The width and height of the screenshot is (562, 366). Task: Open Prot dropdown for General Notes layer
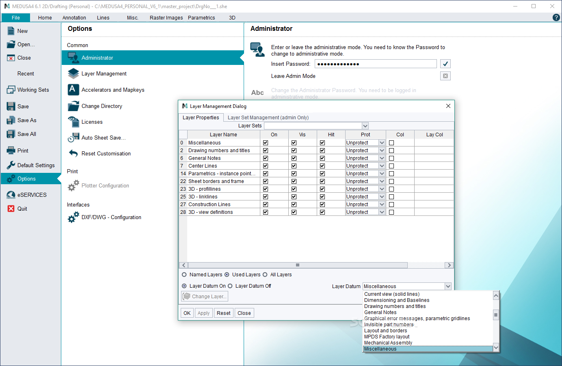pos(382,158)
